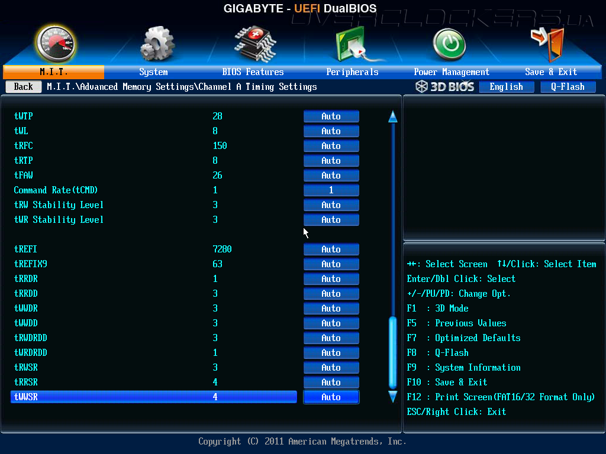Click the tREFI value 7280
Screen dimensions: 606x454
[223, 249]
